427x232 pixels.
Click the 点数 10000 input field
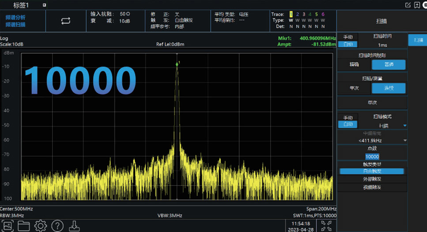coord(372,157)
